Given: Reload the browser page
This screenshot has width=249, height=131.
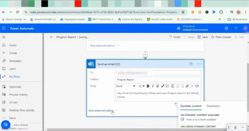Looking at the screenshot, I should [x=17, y=12].
